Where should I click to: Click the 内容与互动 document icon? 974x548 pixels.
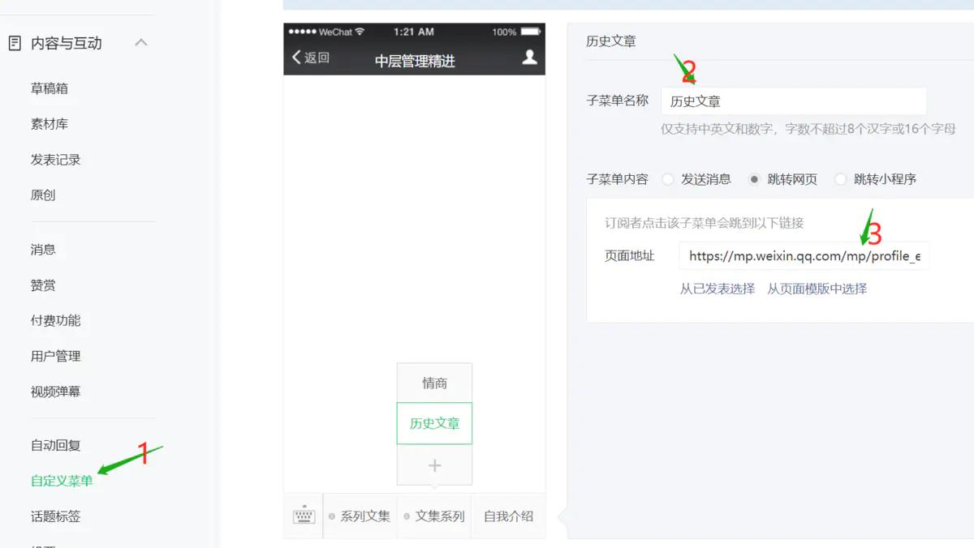click(15, 42)
